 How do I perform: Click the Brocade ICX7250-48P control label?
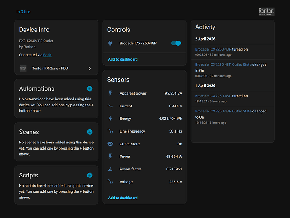[138, 43]
